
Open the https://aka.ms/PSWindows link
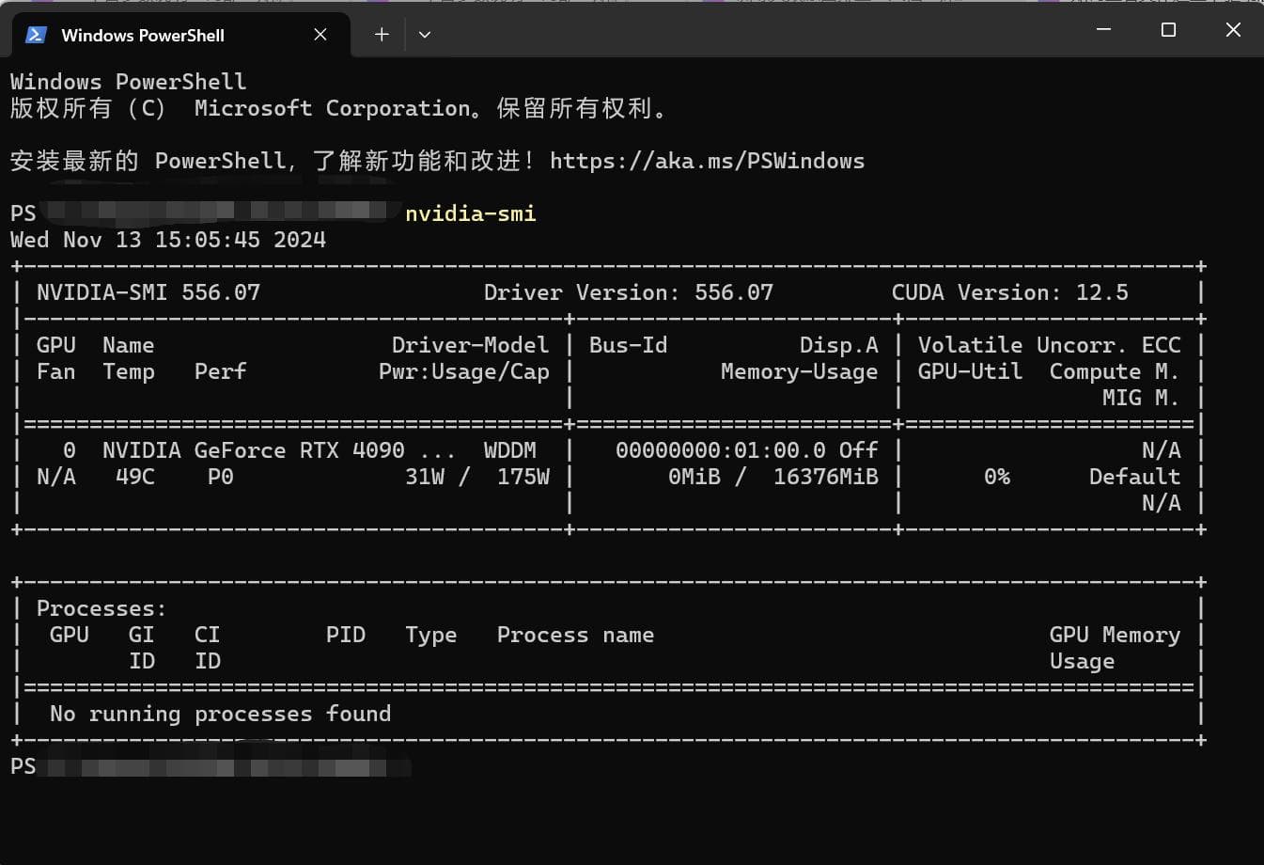707,161
